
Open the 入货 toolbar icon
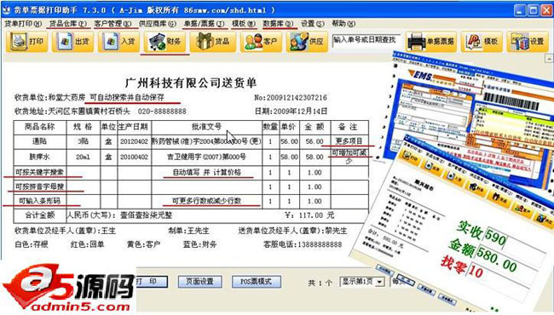click(x=118, y=42)
